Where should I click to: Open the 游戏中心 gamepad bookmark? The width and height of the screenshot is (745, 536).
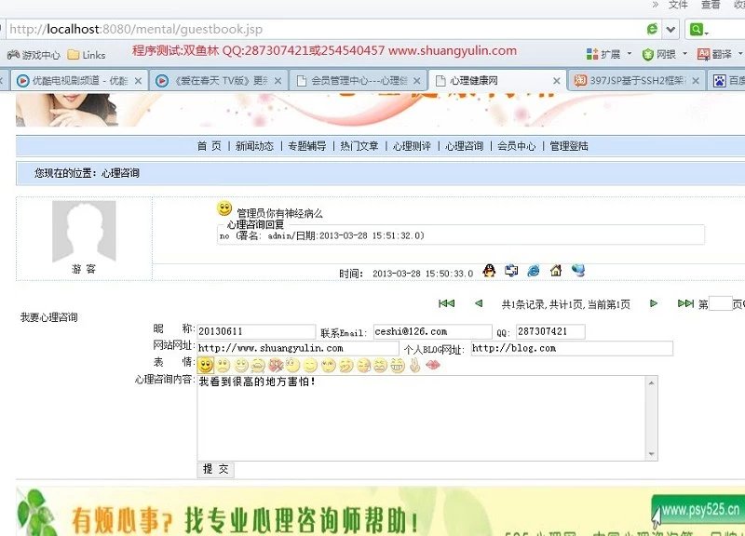(34, 55)
